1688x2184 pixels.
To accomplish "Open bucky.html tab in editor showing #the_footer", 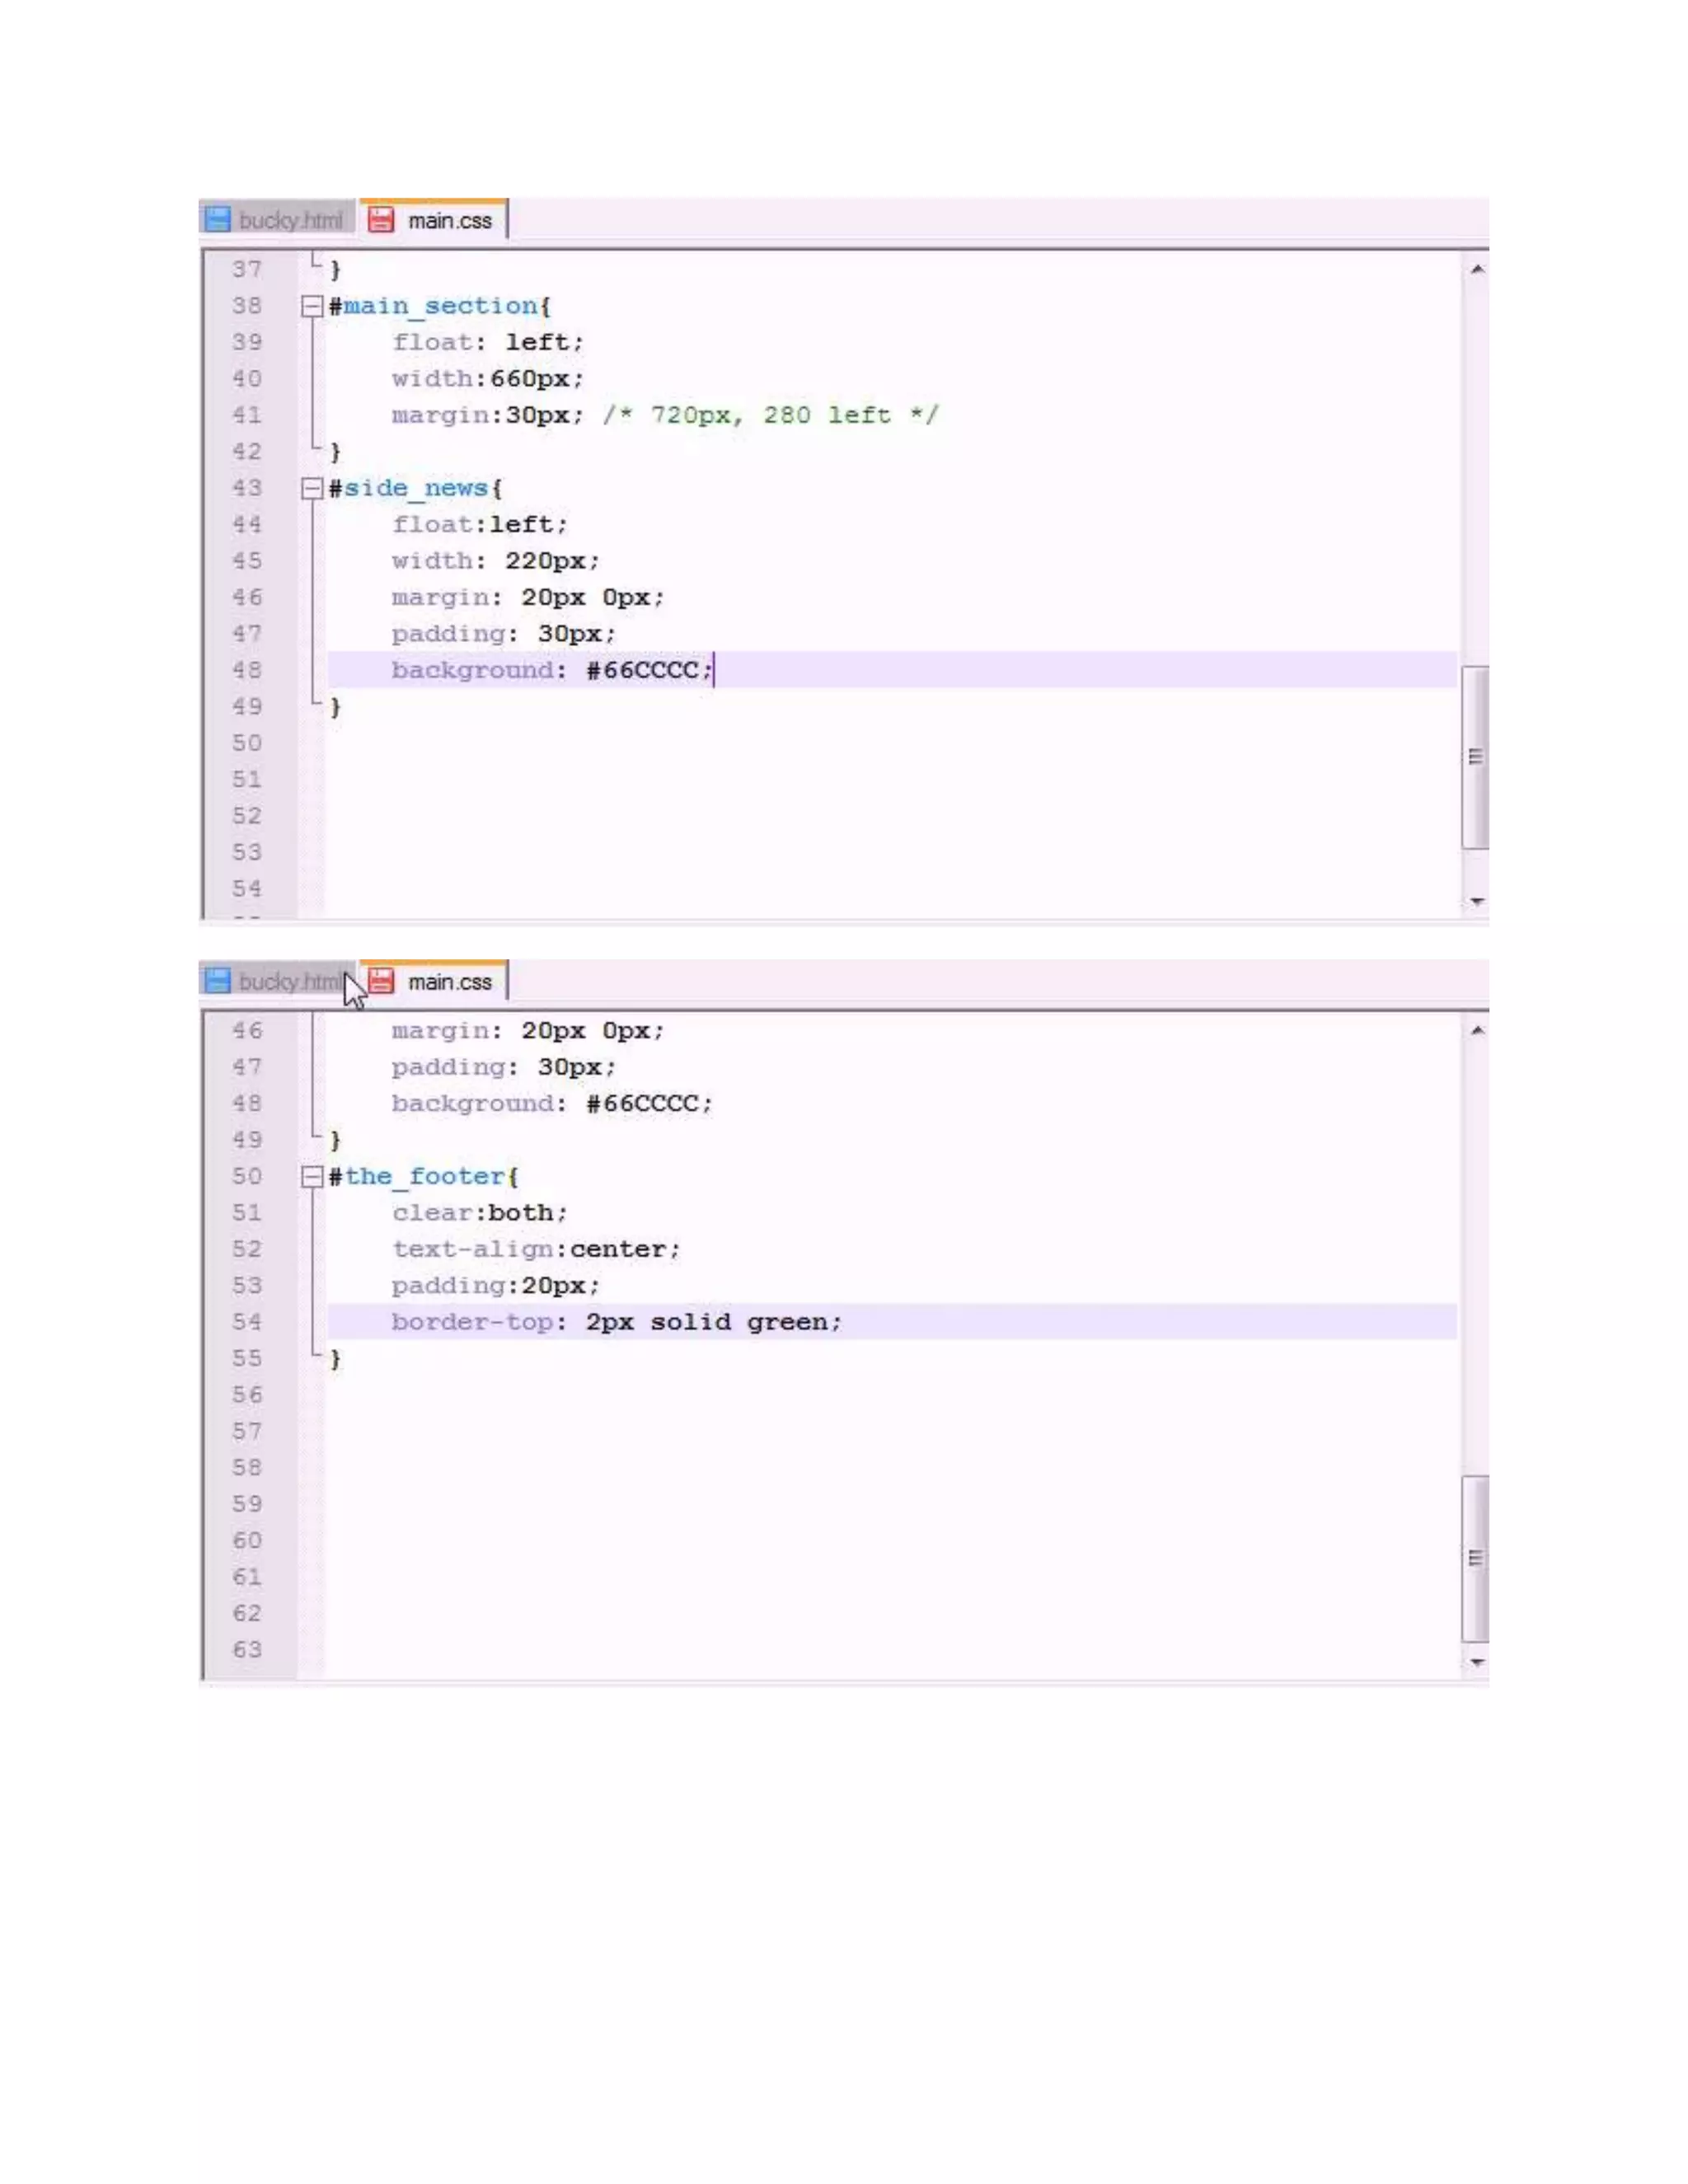I will coord(277,981).
